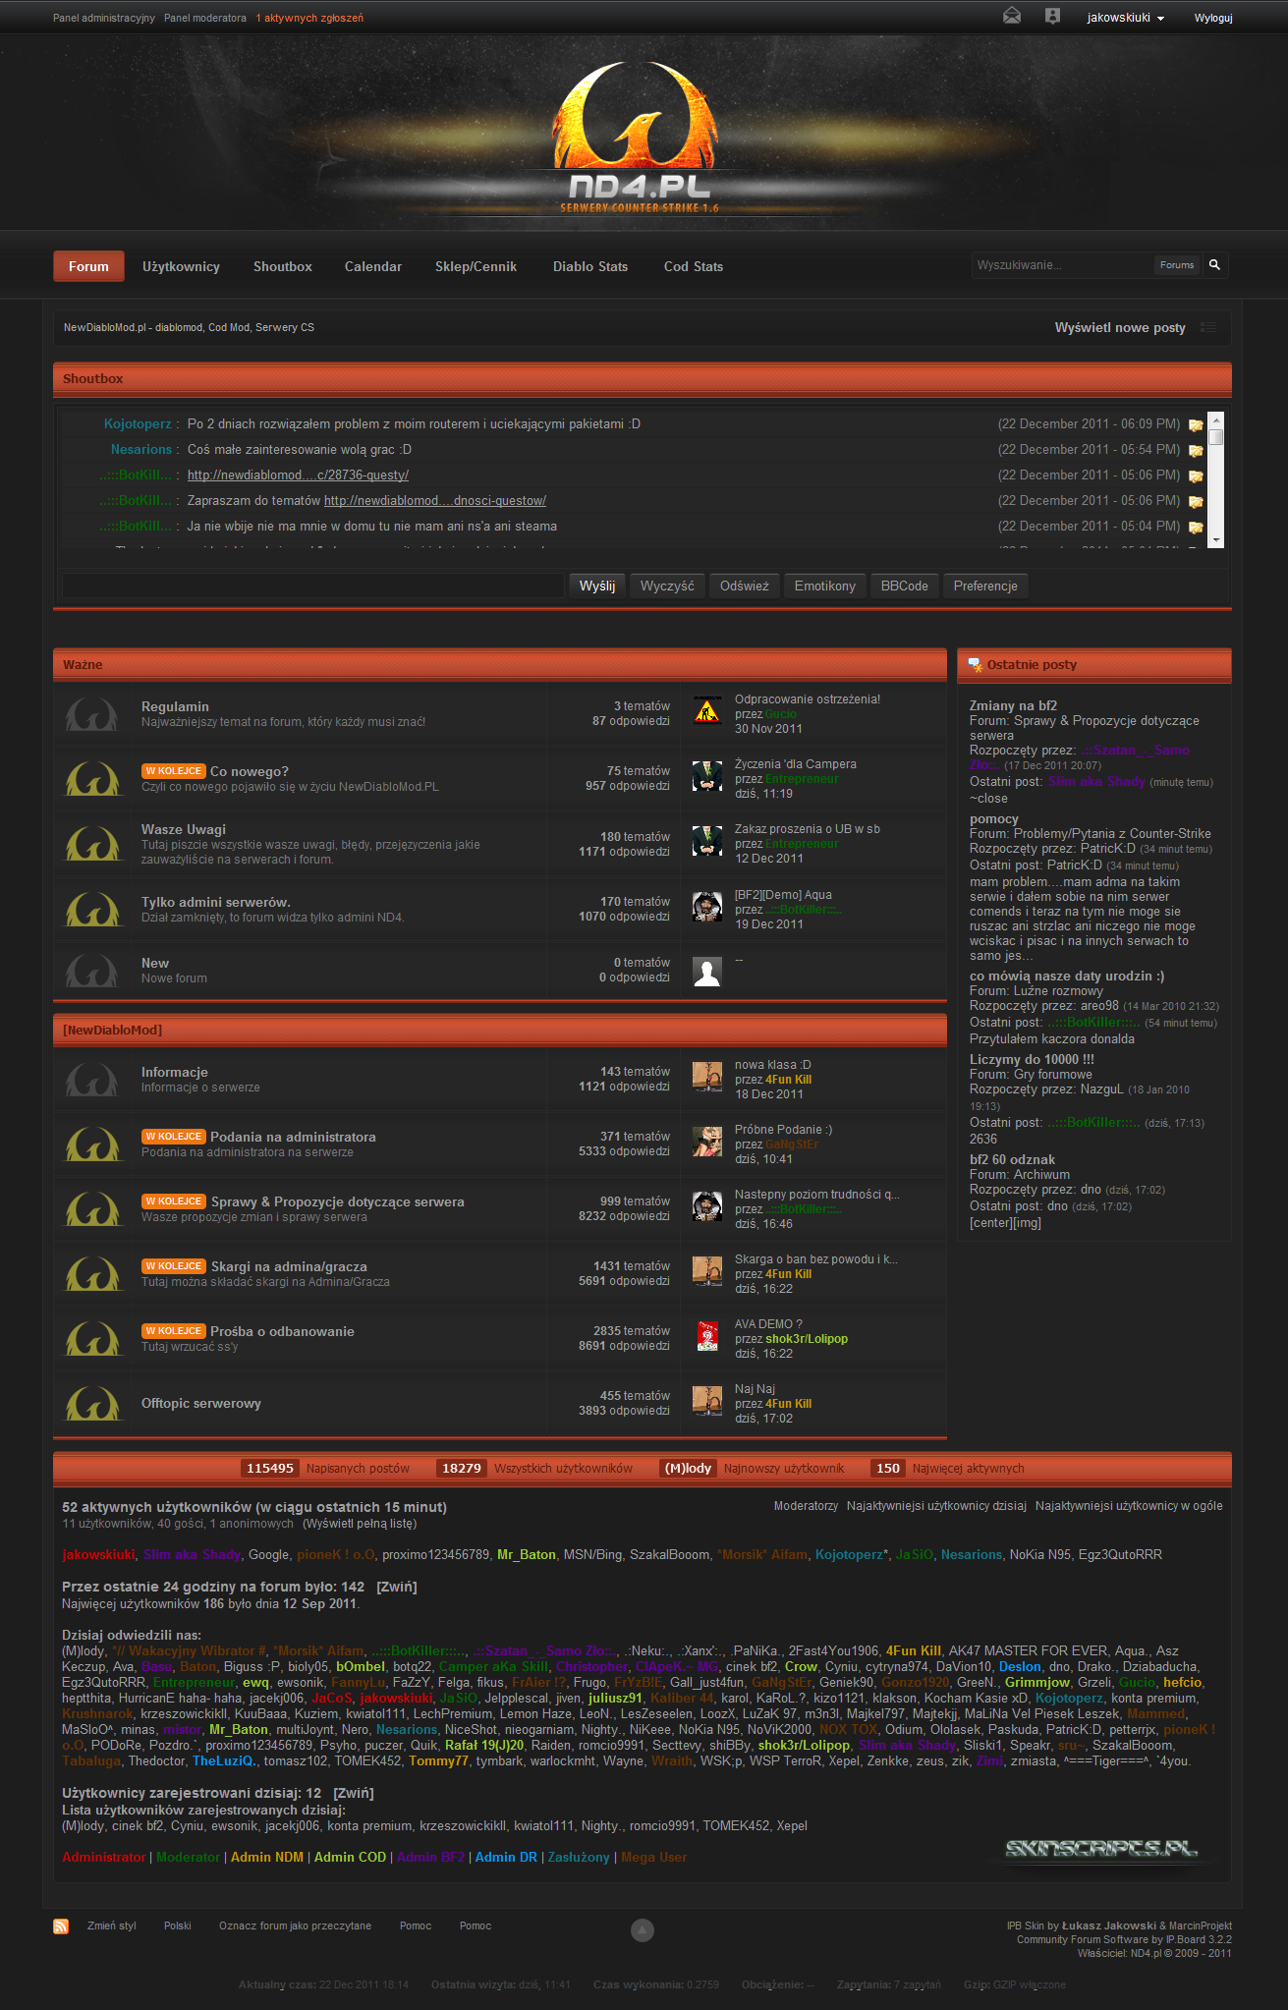Click the Wyślij shoutbox button
This screenshot has height=2010, width=1288.
[597, 586]
